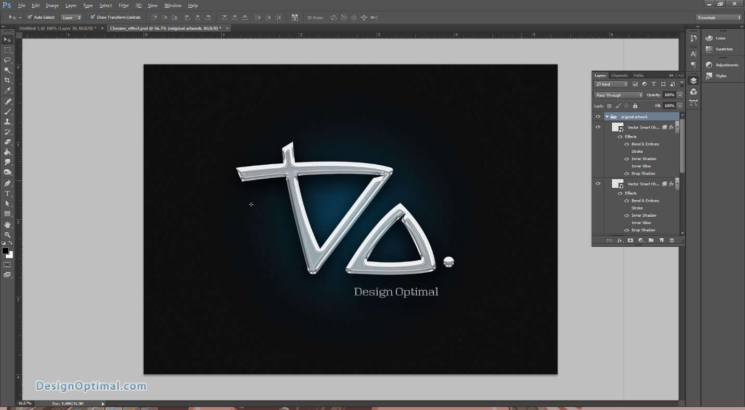The height and width of the screenshot is (410, 745).
Task: Filter layers by type layers icon
Action: coord(654,84)
